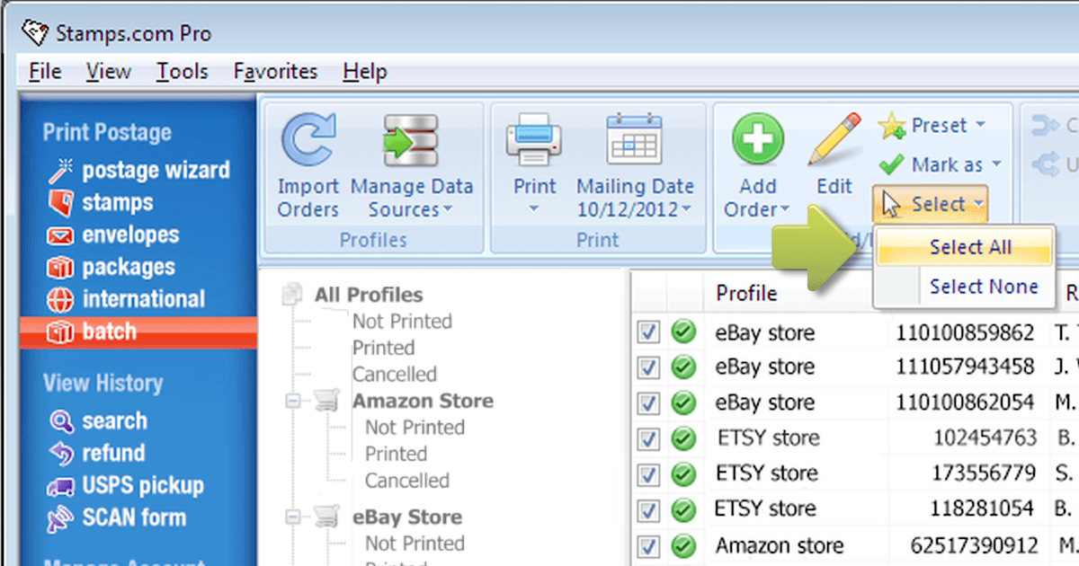
Task: Select Printed under Amazon Store
Action: [x=396, y=454]
